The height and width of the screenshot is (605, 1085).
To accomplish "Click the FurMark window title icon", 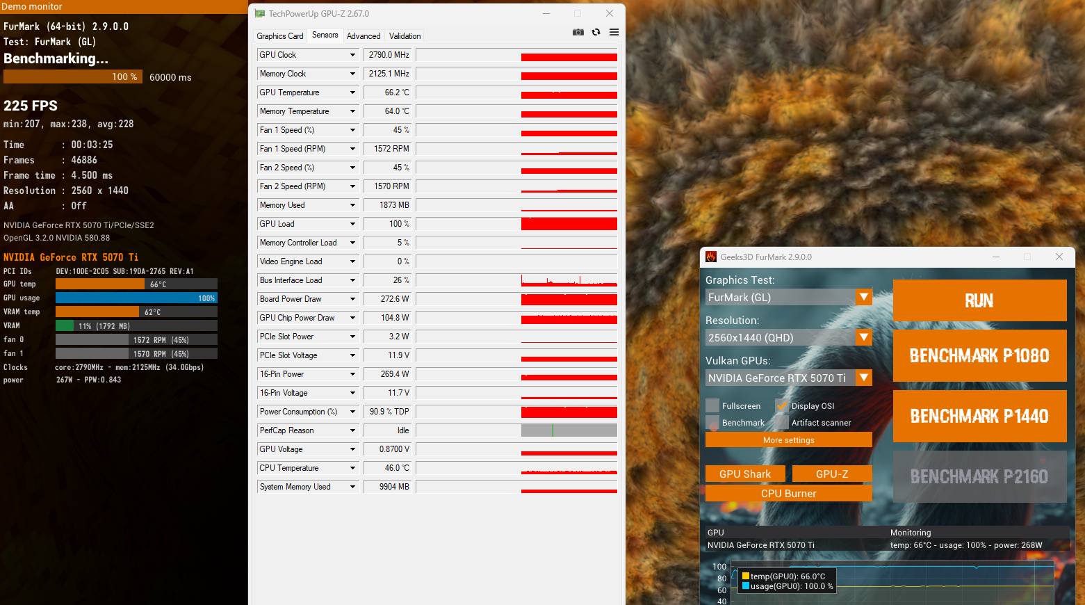I will (x=711, y=257).
